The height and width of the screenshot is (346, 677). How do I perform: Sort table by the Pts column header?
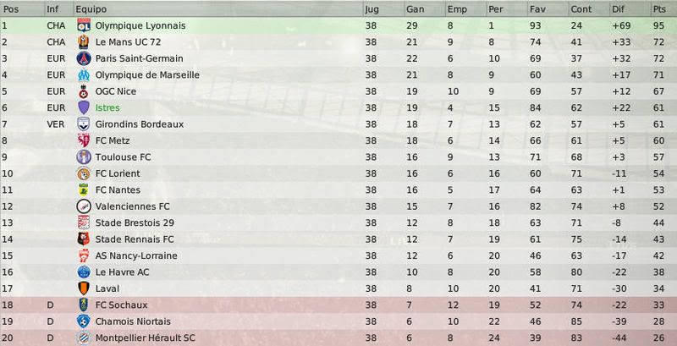(663, 9)
